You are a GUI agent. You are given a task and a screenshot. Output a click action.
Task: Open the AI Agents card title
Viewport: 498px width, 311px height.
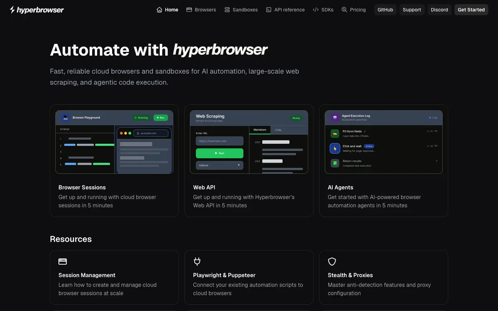(x=340, y=187)
